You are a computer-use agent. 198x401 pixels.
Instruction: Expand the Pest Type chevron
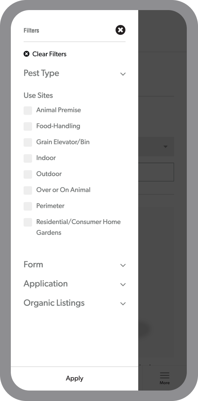pos(123,74)
